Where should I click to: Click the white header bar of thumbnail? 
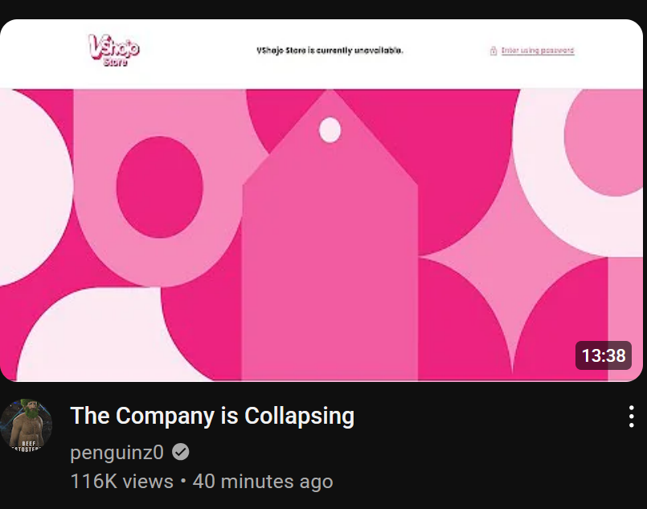pos(321,54)
